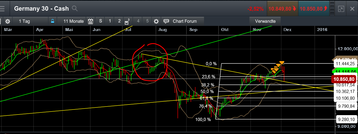Image resolution: width=358 pixels, height=134 pixels.
Task: Select the 23,6 % Fibonacci level label
Action: pos(209,77)
